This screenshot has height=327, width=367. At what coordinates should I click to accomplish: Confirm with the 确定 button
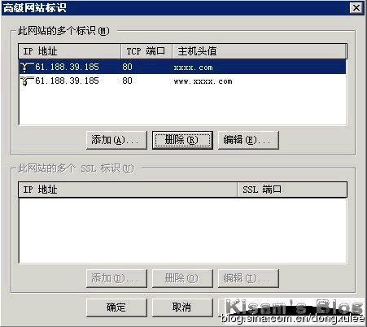tap(116, 307)
